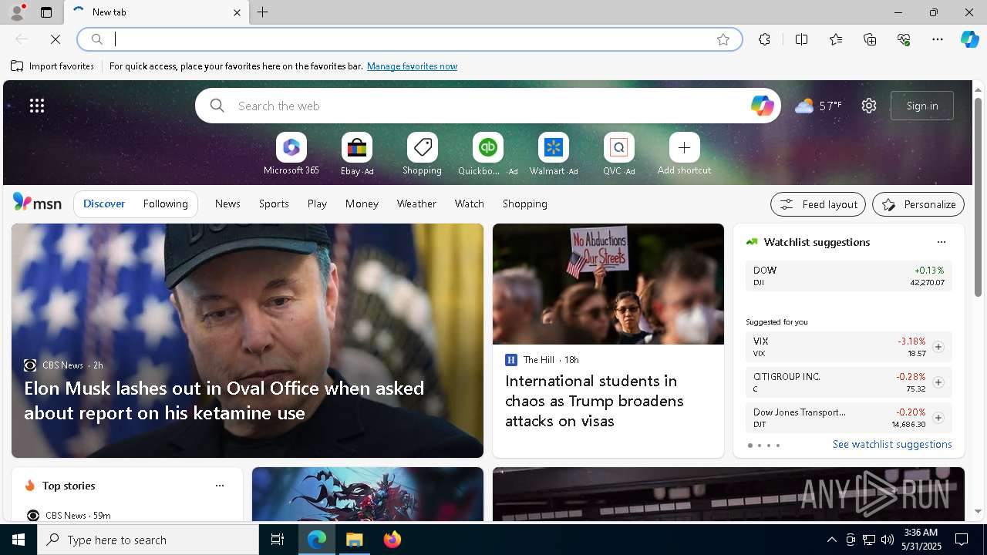Open the DOW index row

point(848,276)
